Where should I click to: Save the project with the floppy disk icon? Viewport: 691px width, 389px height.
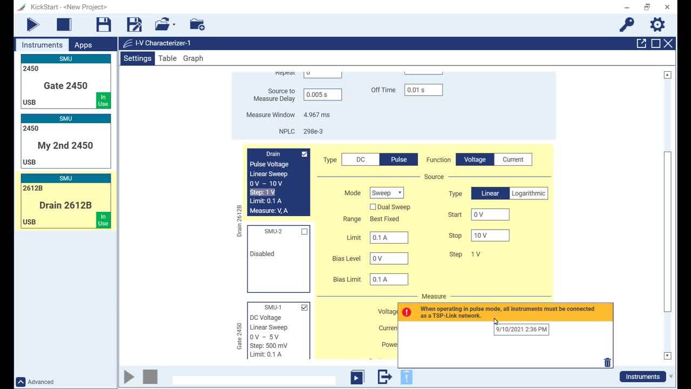(104, 25)
